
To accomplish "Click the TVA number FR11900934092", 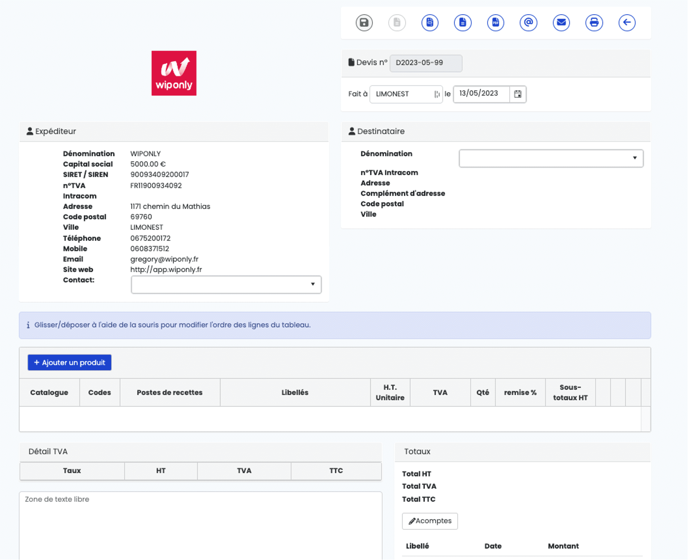I will coord(156,186).
